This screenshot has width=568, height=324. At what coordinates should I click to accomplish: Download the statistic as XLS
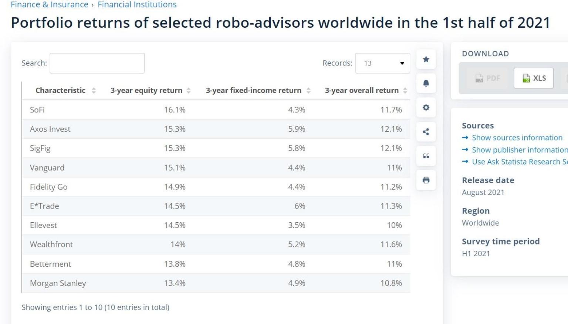[x=534, y=78]
